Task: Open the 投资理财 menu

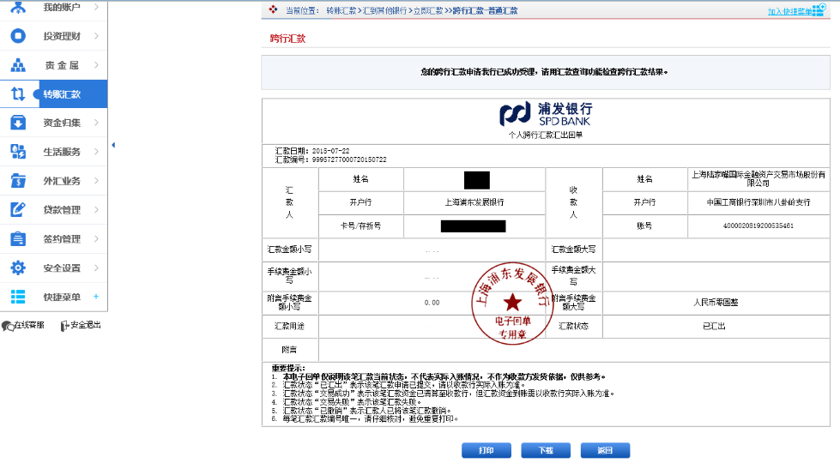Action: [53, 36]
